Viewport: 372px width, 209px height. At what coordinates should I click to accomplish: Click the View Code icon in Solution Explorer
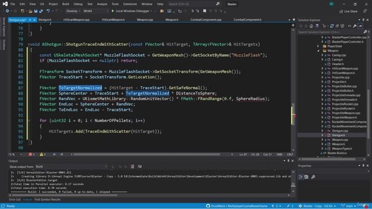(x=349, y=26)
